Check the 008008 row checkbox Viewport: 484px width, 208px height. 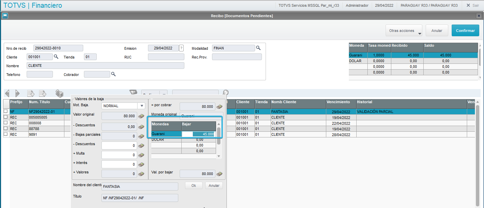click(x=5, y=123)
